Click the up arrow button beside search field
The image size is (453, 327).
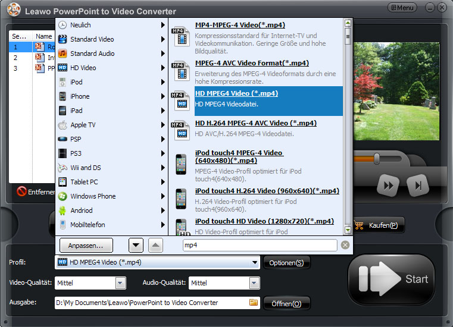(155, 246)
